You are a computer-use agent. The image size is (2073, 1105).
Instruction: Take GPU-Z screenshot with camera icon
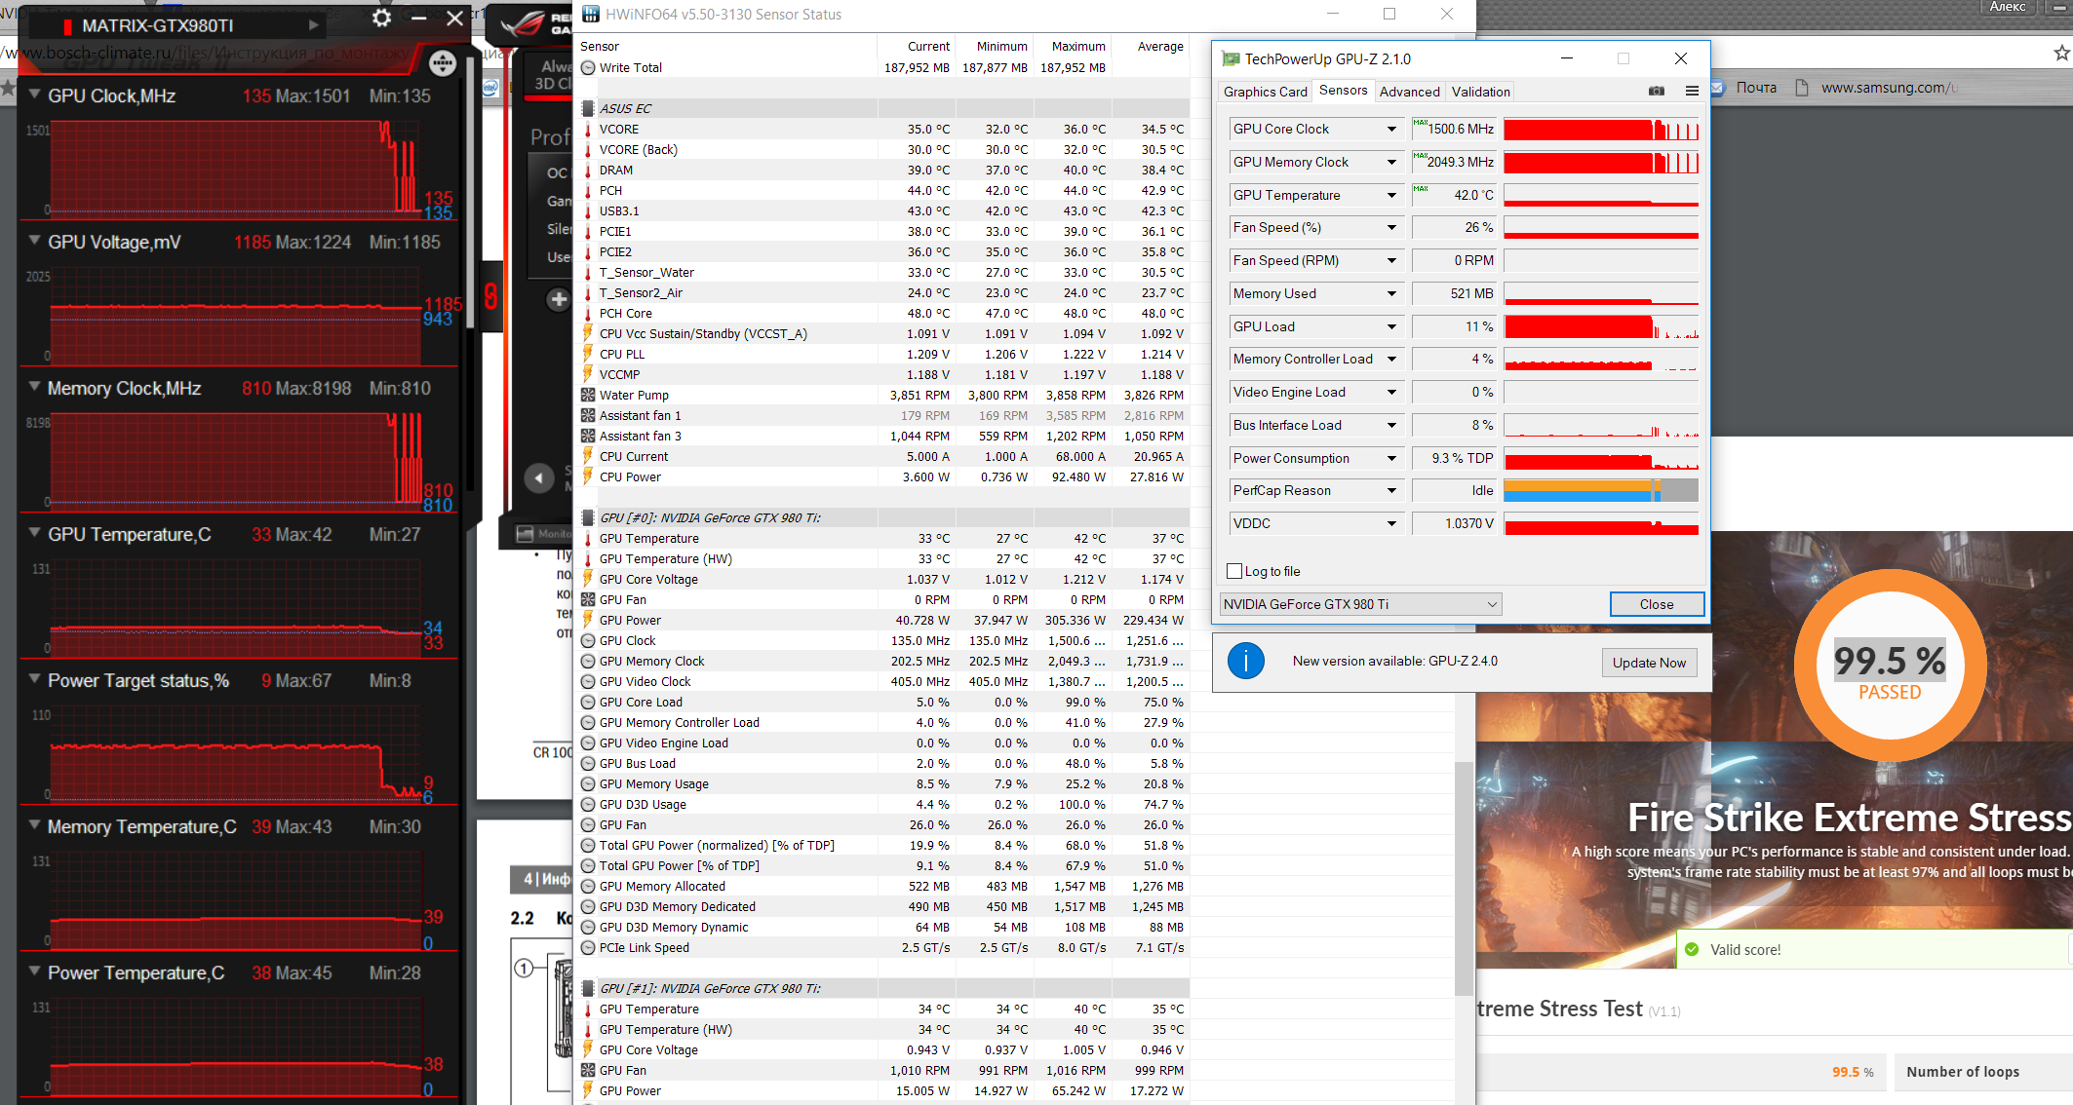[x=1656, y=91]
